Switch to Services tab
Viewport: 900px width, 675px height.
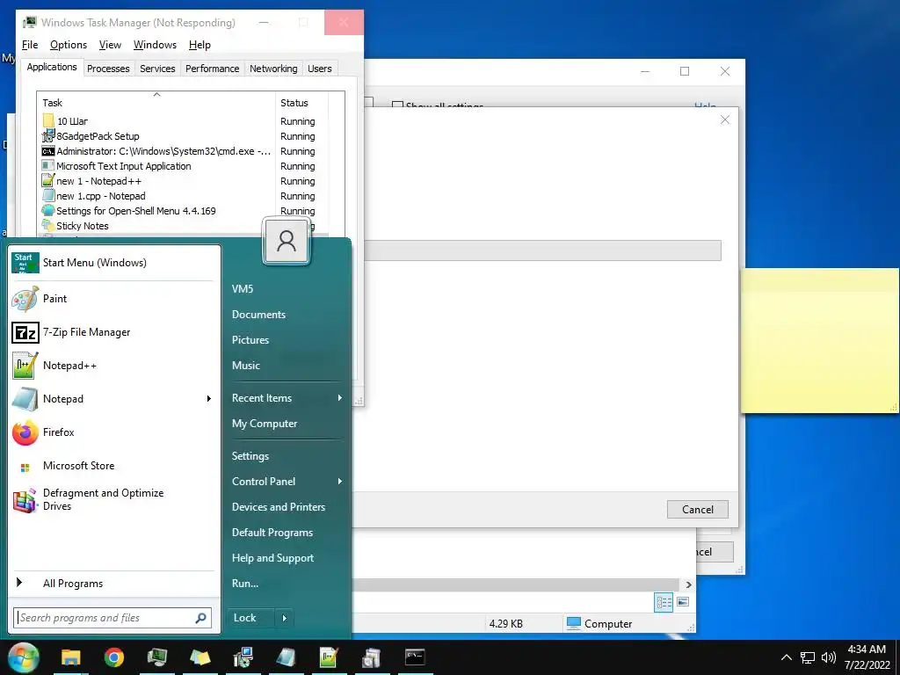pyautogui.click(x=157, y=69)
